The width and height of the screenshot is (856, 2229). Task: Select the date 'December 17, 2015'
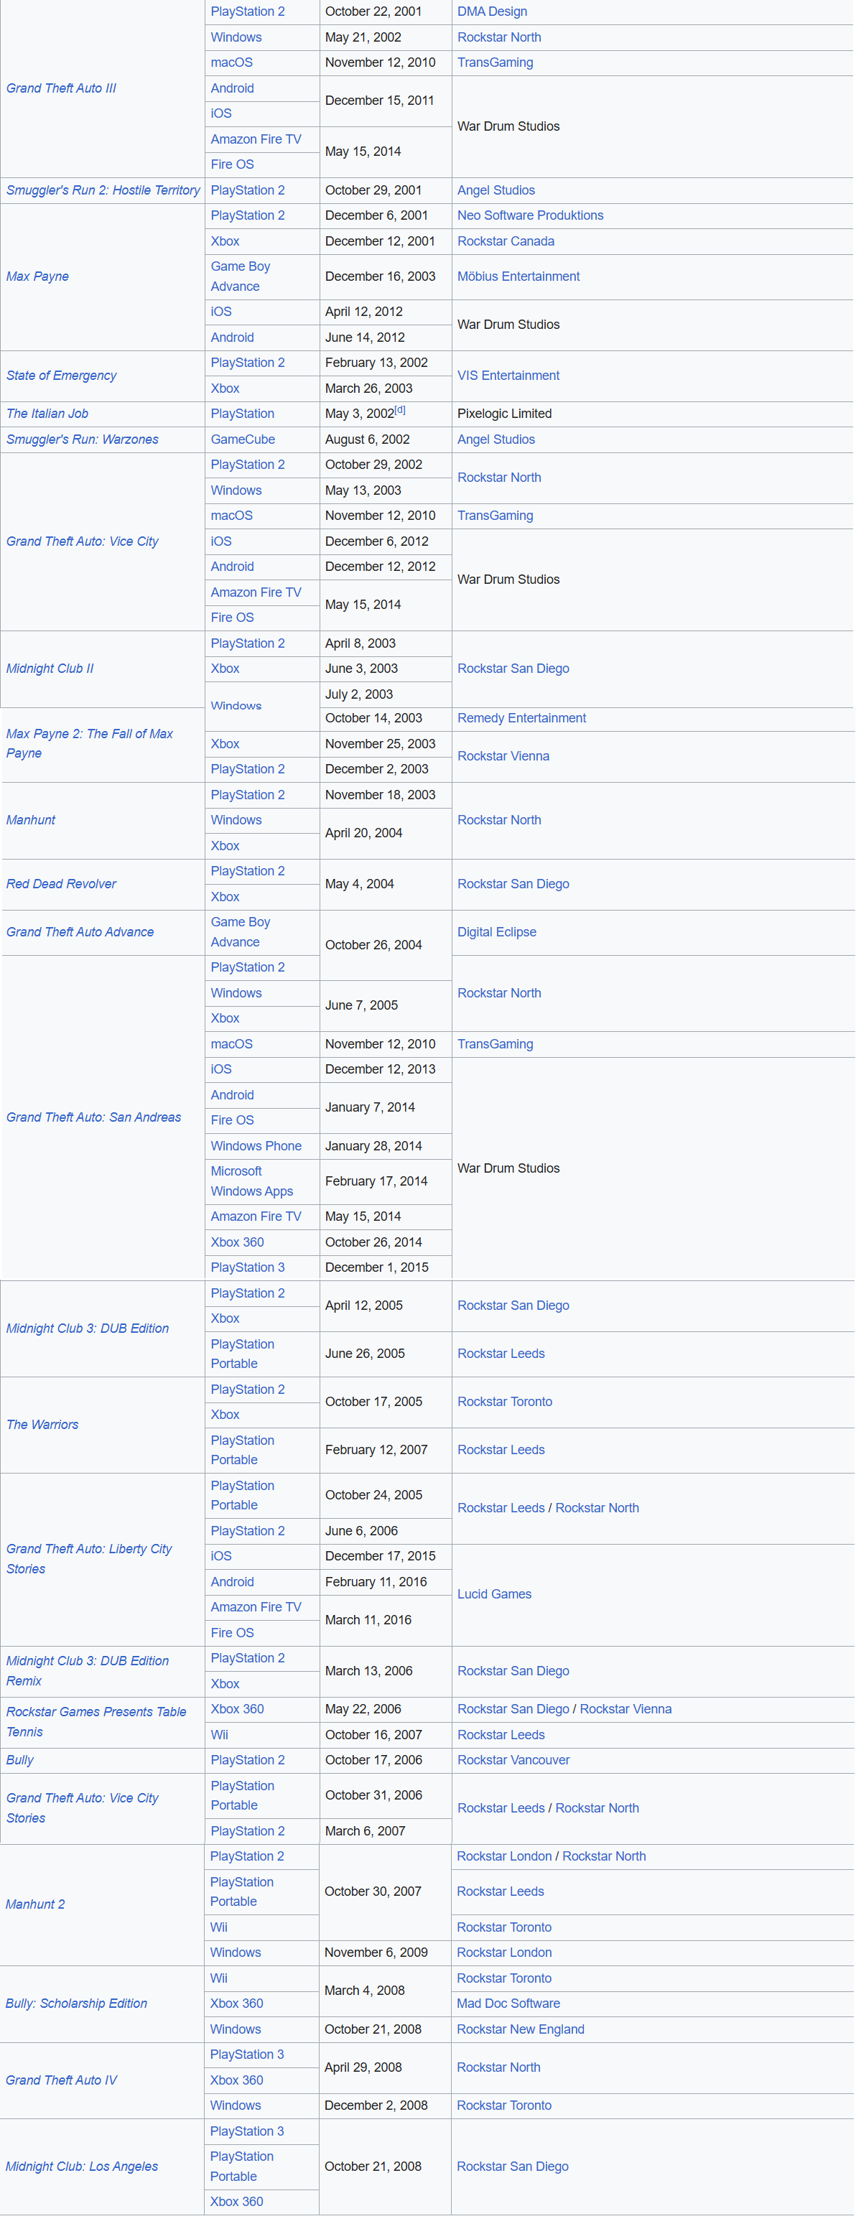click(x=380, y=1556)
